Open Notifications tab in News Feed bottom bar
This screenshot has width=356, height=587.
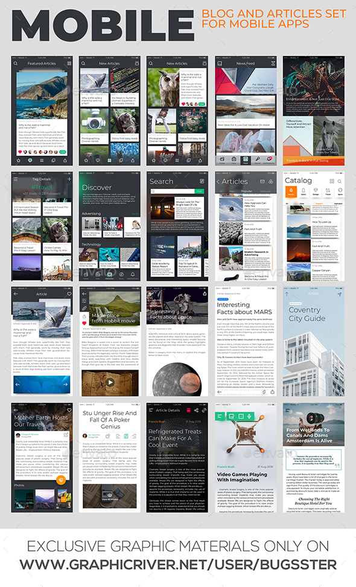point(269,160)
